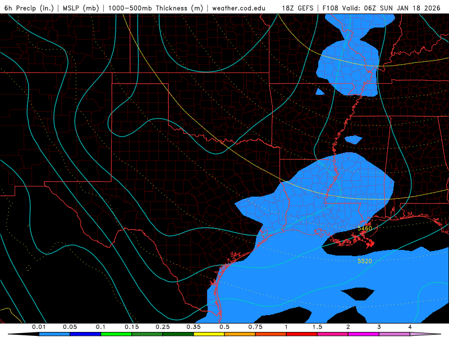Click the 'F108 Valid: 06Z SUN JAN 18 2026' text
This screenshot has height=337, width=449.
(x=381, y=8)
